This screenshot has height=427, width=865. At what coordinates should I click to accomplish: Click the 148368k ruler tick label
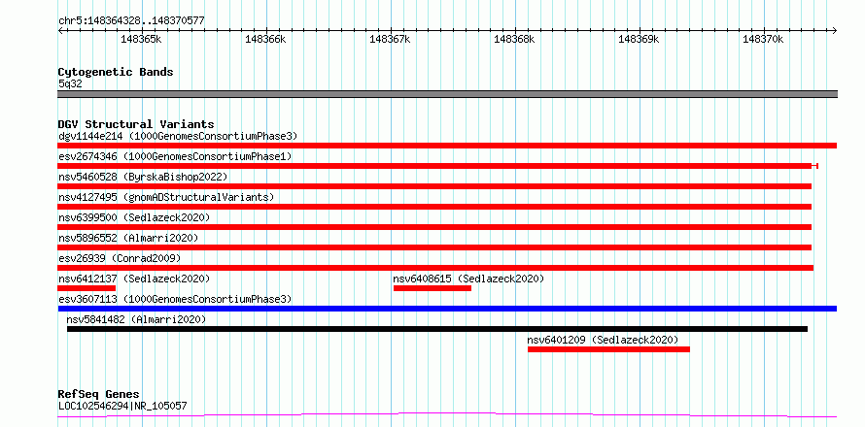point(515,39)
